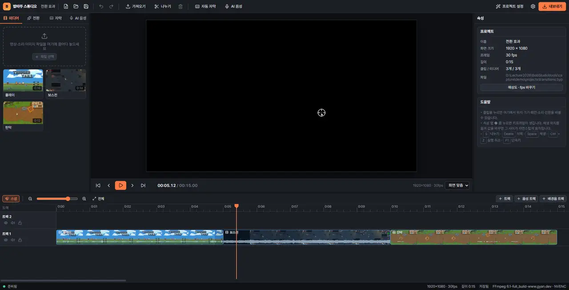Click the timeline zoom slider handle
The height and width of the screenshot is (290, 569).
[68, 199]
